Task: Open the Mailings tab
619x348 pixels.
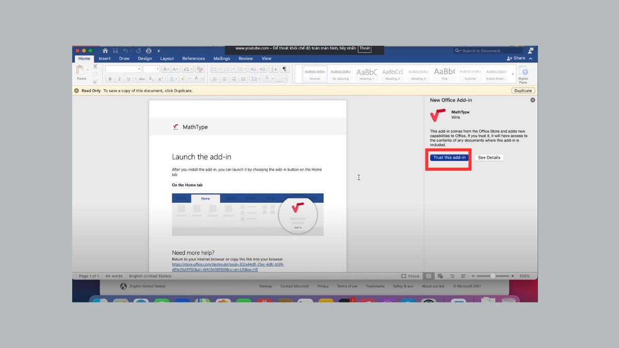Action: pos(222,59)
